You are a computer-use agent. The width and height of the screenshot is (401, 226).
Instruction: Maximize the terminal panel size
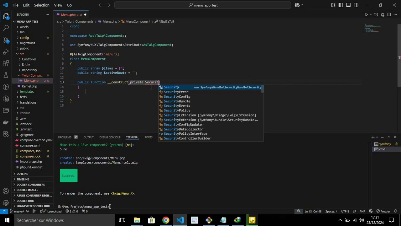(x=389, y=137)
